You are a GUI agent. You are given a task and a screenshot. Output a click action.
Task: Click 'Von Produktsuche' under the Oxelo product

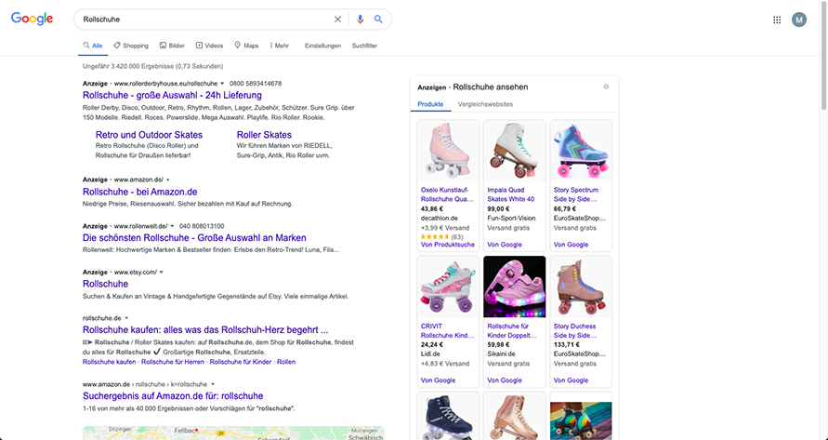[x=448, y=245]
